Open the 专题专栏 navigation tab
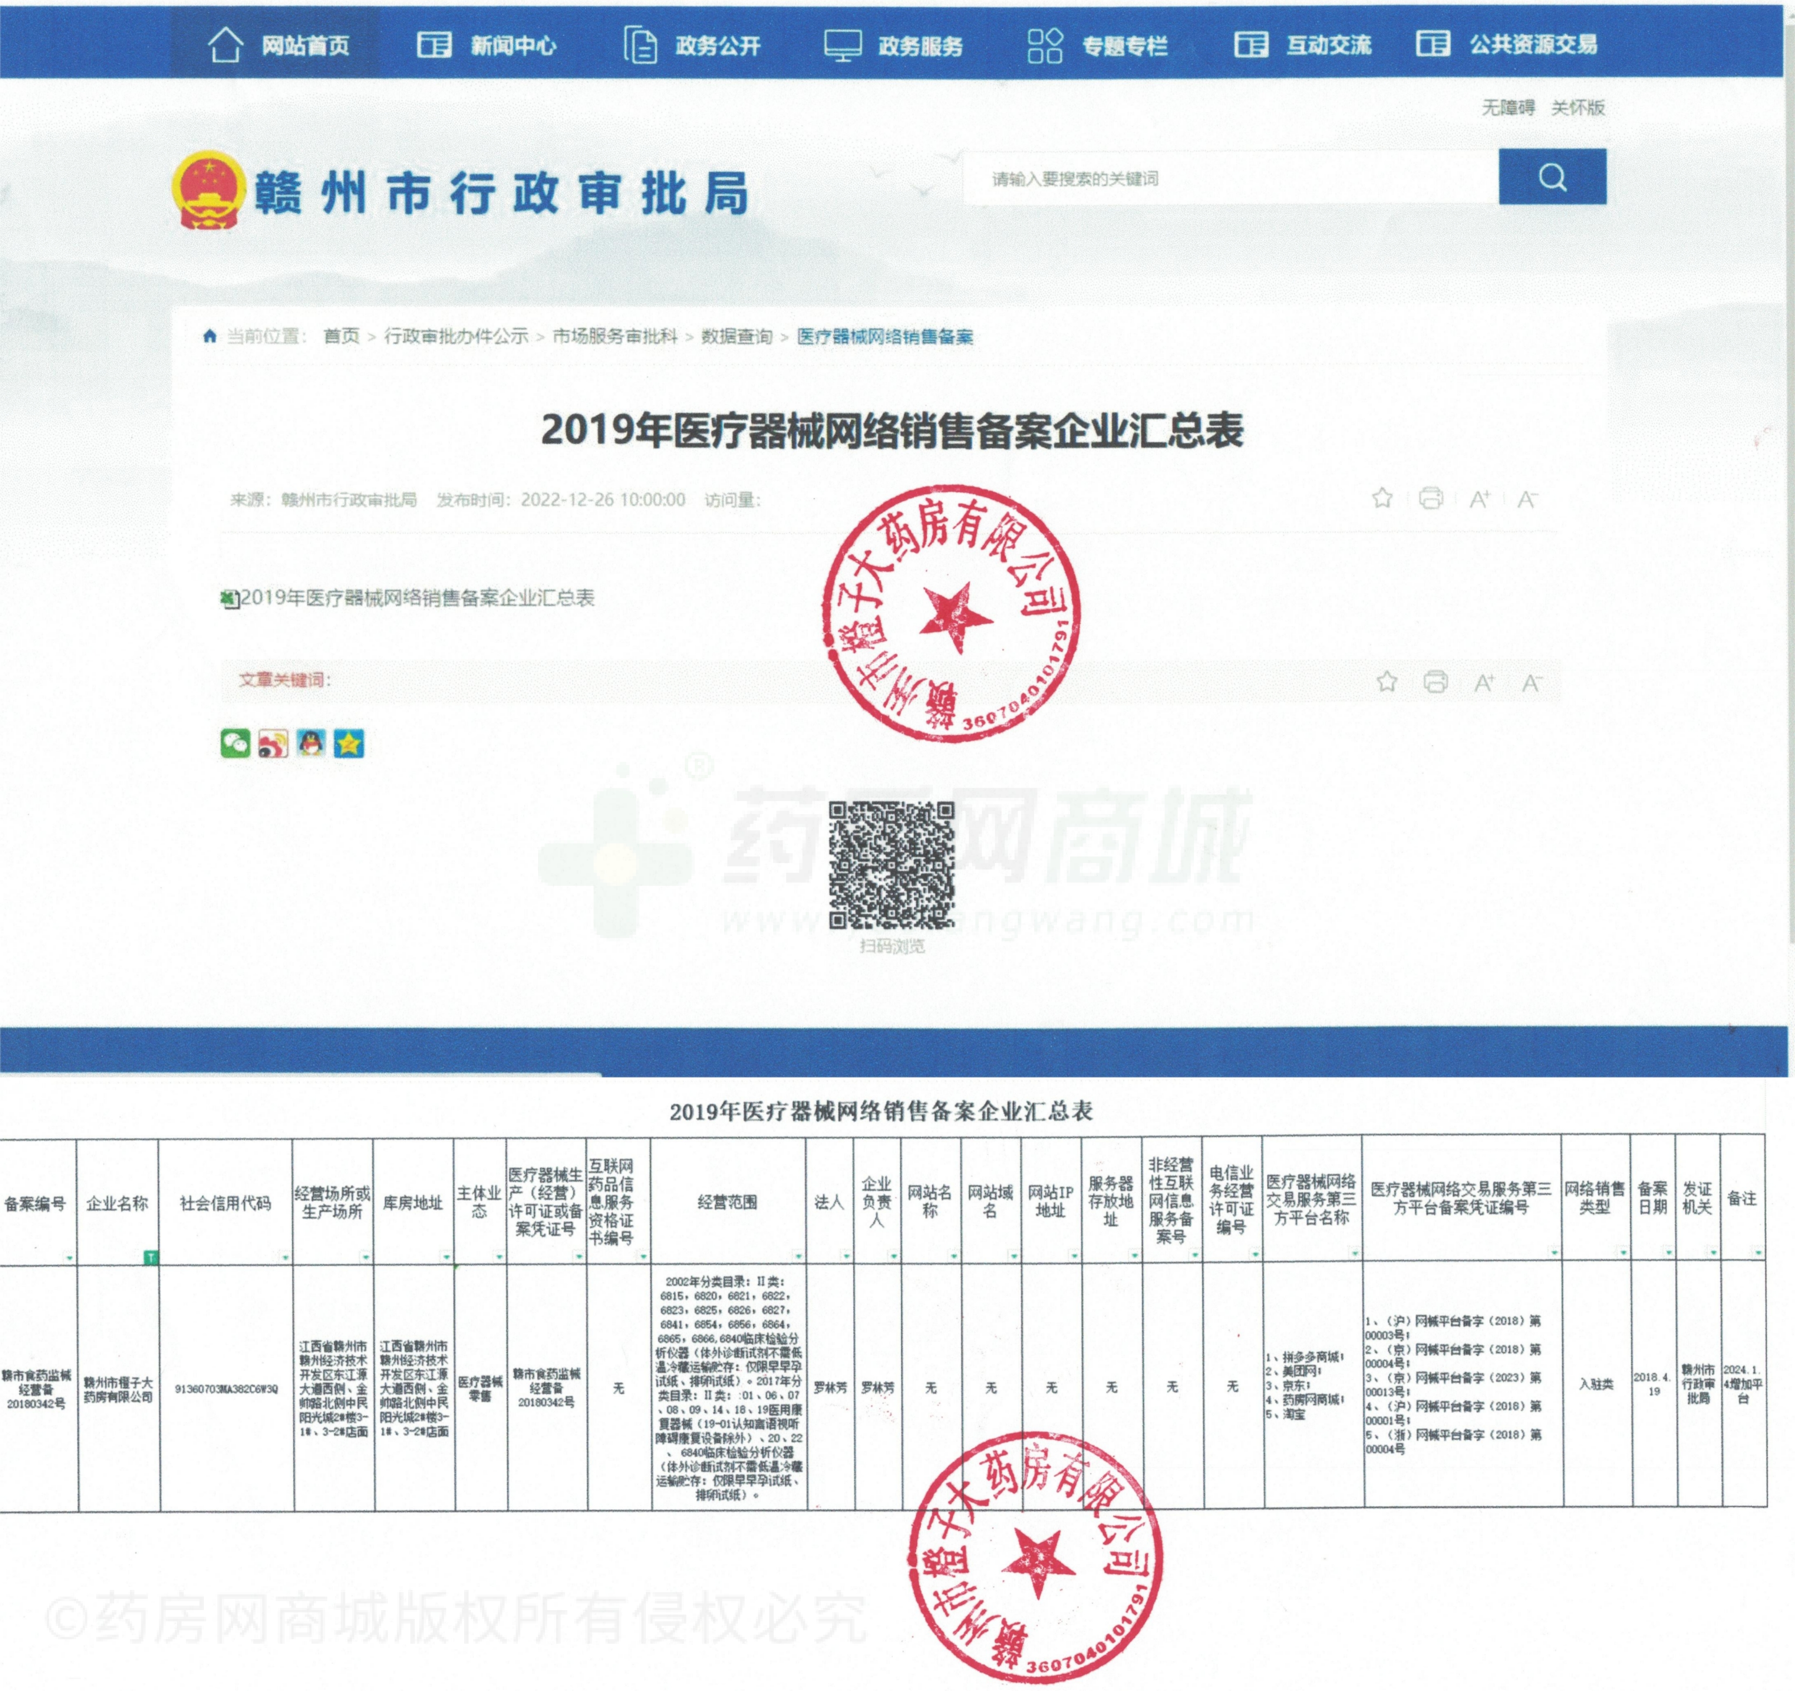Viewport: 1795px width, 1691px height. click(x=1097, y=44)
